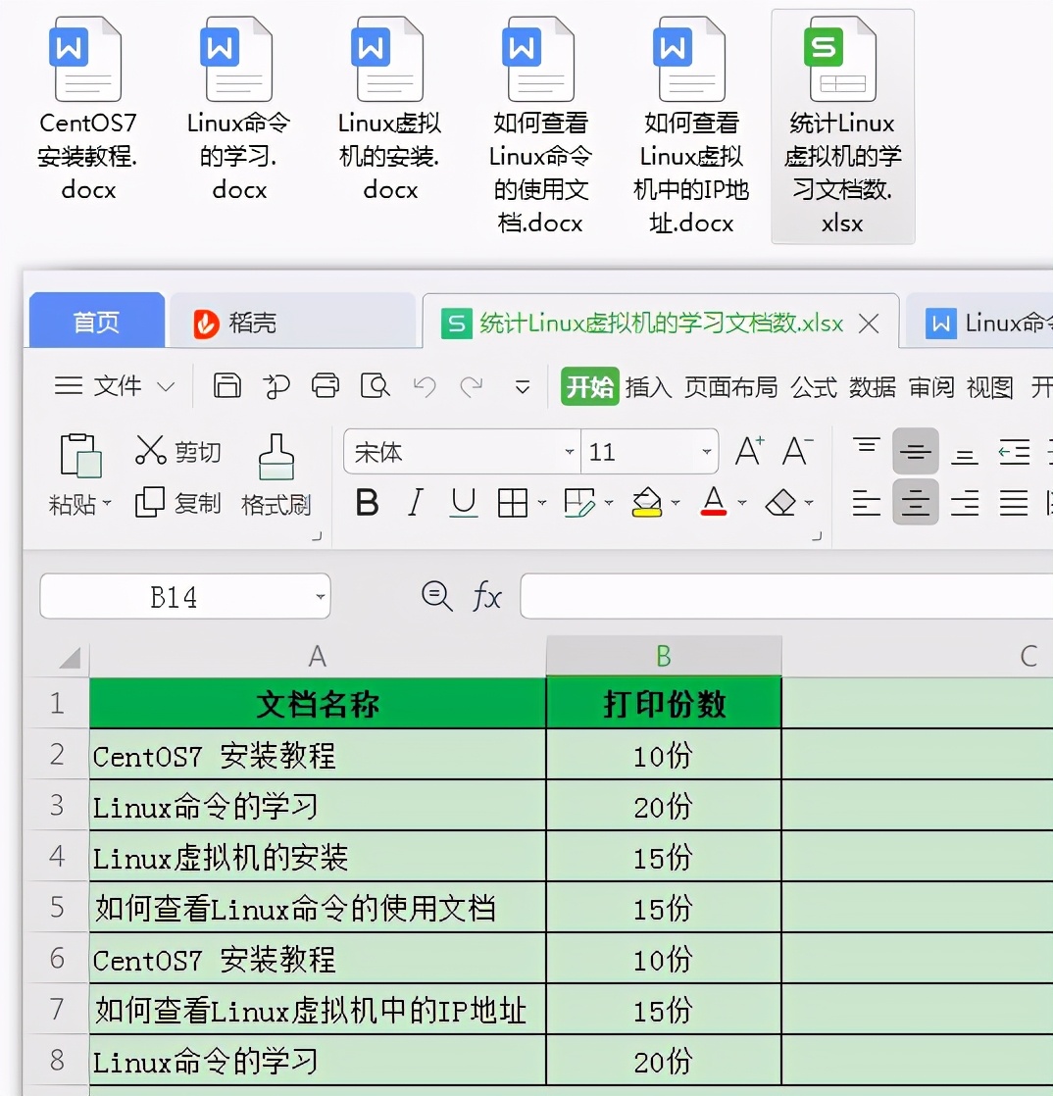
Task: Select column A header
Action: [x=318, y=657]
